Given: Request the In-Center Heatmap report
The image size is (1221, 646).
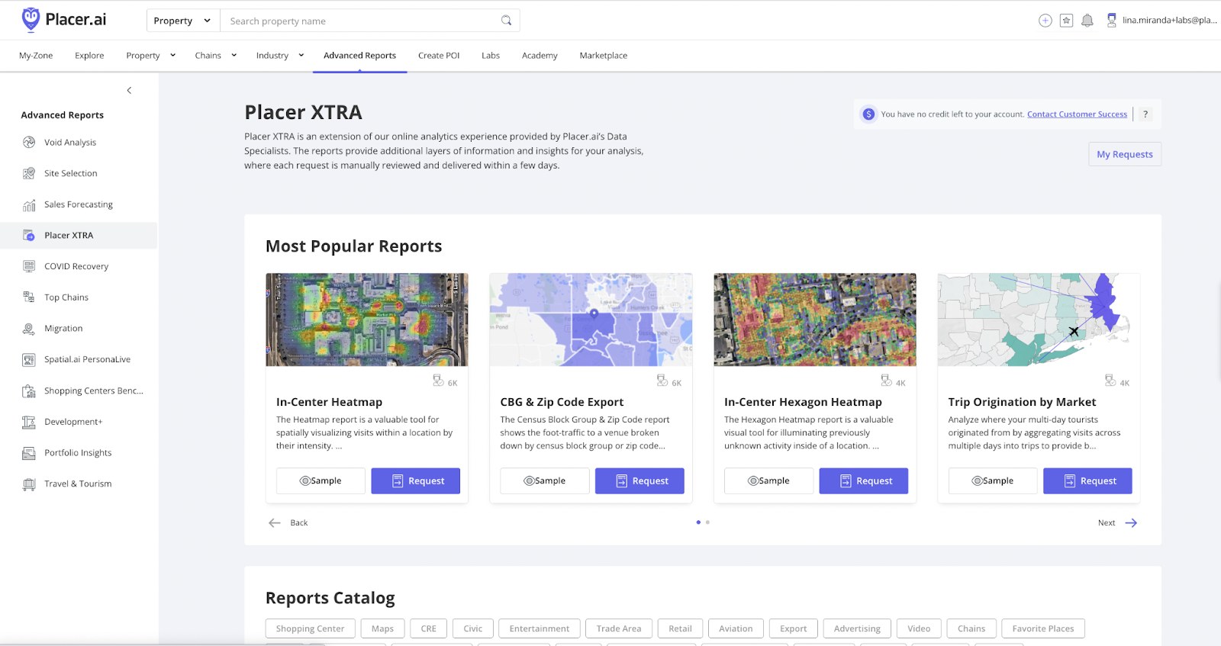Looking at the screenshot, I should tap(416, 481).
